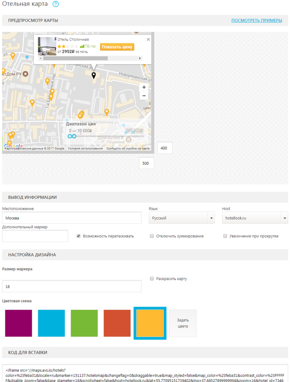Click the Задать цвета button
Viewport: 290px width, 382px height.
click(183, 323)
